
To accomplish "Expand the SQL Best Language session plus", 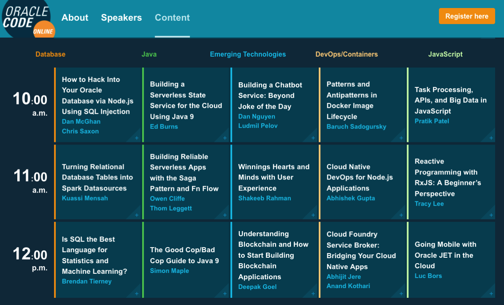I will 137,294.
